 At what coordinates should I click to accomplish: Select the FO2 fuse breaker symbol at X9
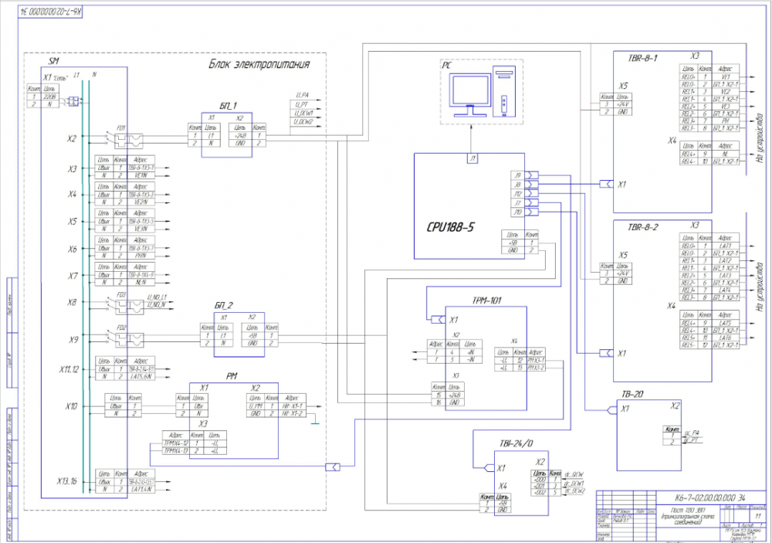coord(127,338)
